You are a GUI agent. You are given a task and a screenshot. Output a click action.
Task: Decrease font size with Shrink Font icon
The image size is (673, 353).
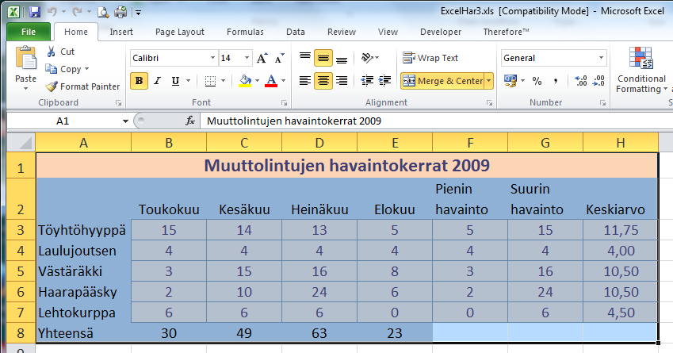279,58
